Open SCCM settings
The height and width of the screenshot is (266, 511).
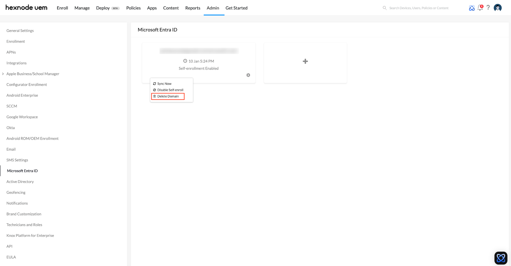[11, 106]
